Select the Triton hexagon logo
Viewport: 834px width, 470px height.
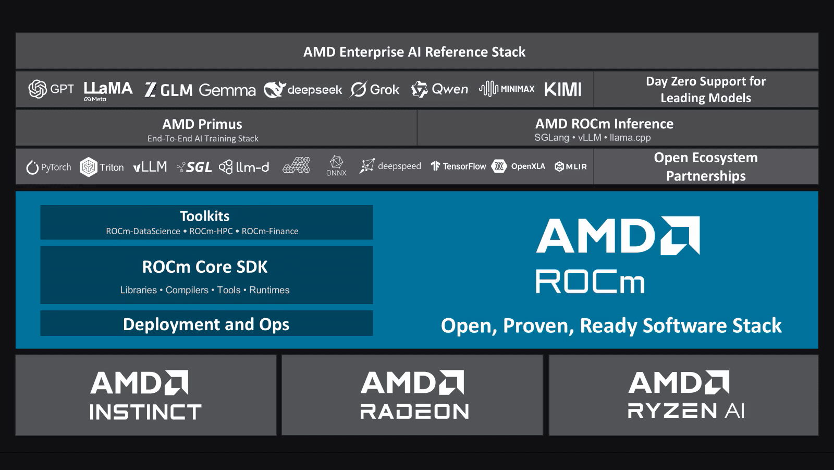(102, 167)
